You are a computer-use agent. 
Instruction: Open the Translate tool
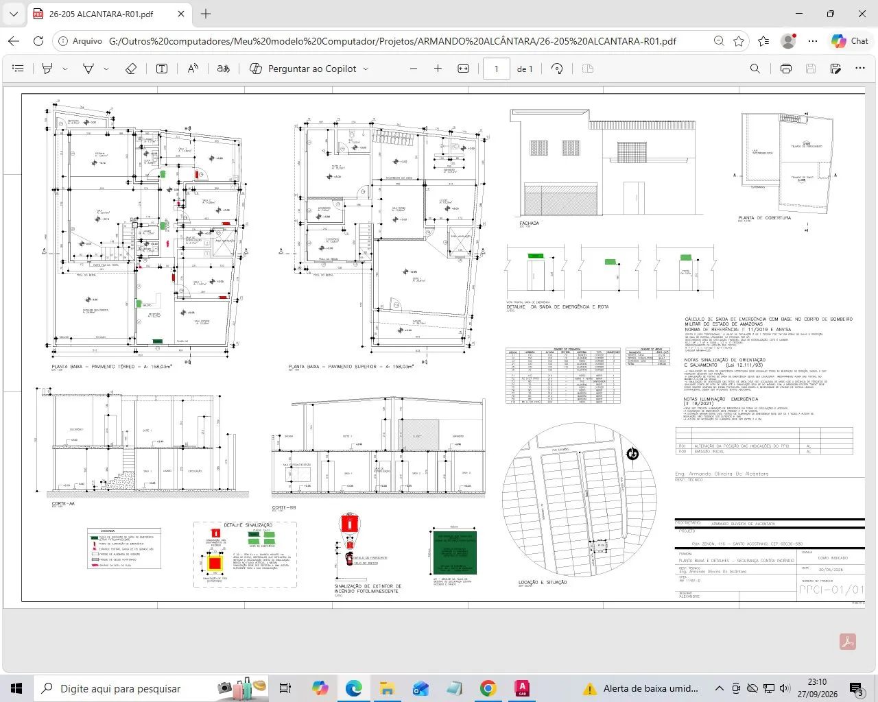tap(224, 69)
